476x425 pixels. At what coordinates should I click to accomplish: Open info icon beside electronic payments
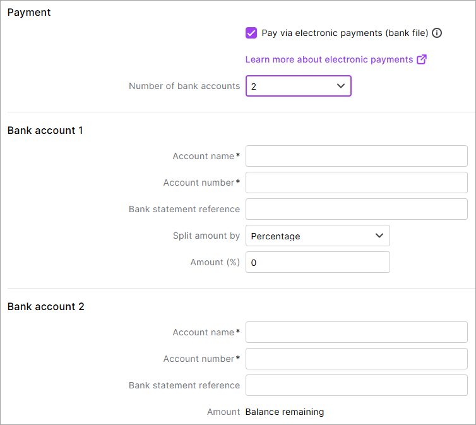click(x=436, y=33)
